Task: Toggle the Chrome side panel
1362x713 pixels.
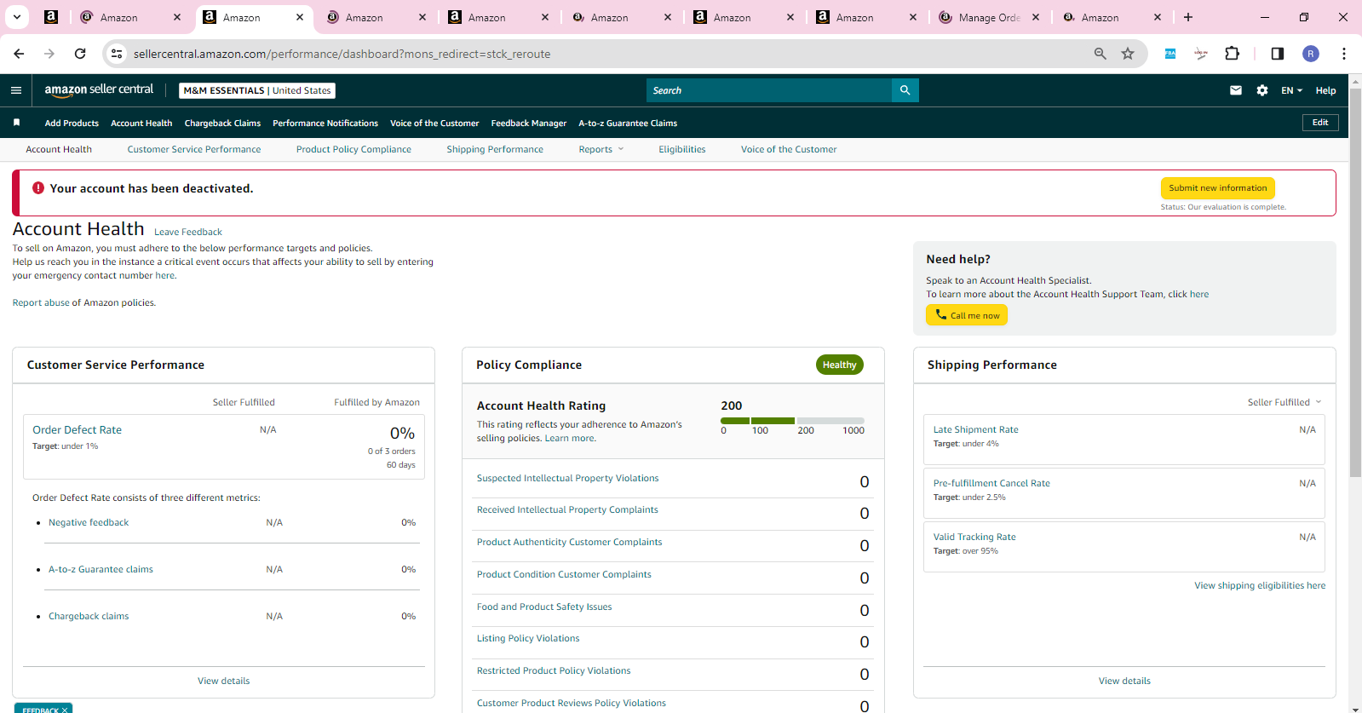Action: tap(1277, 54)
